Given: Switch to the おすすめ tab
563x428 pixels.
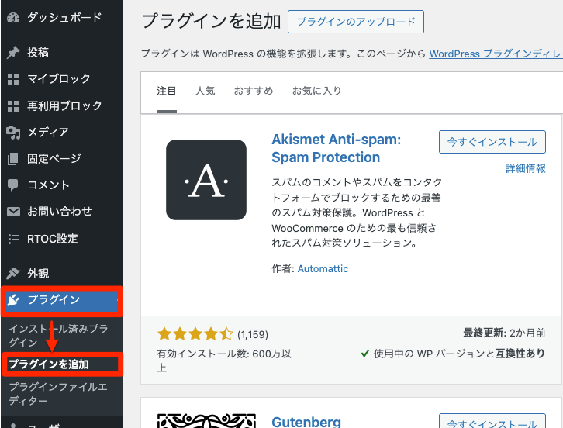Looking at the screenshot, I should (x=254, y=91).
